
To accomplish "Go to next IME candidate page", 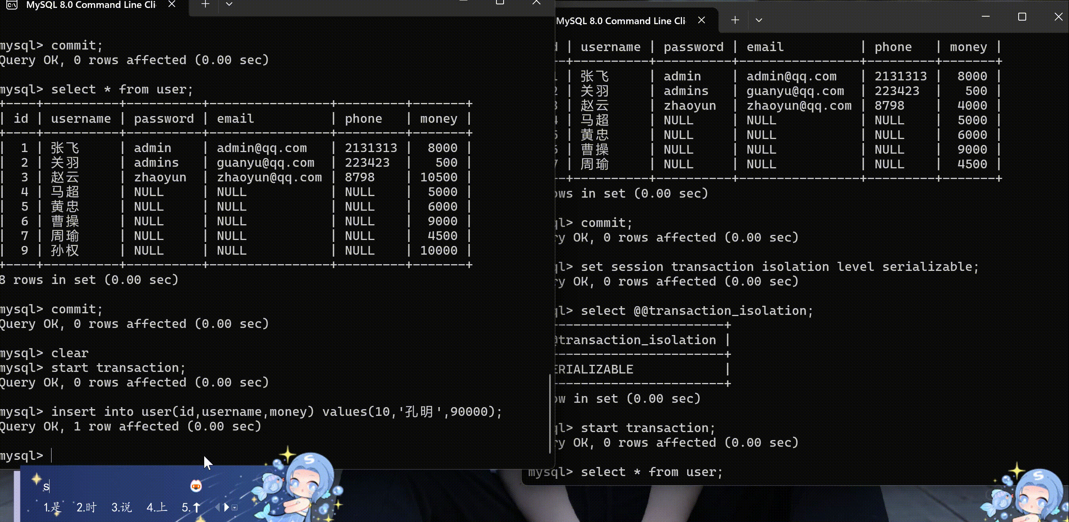I will click(226, 507).
